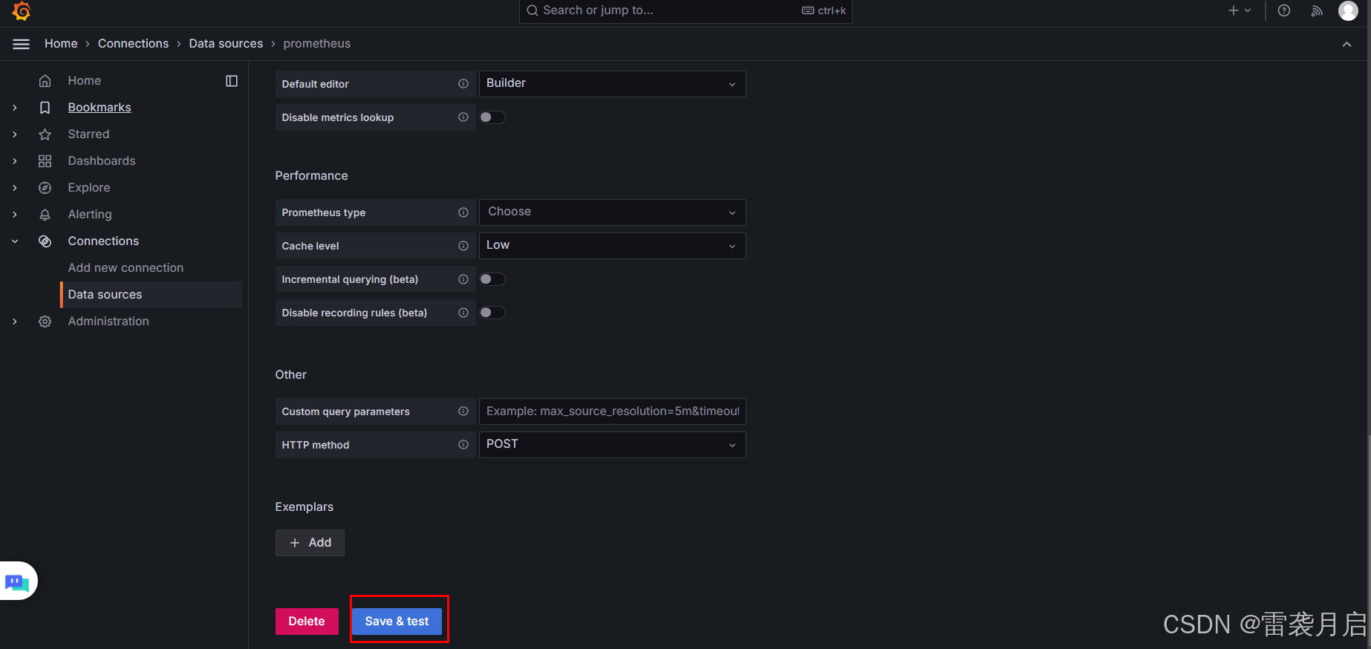The image size is (1371, 649).
Task: Click the dock sidebar panel icon
Action: [x=232, y=81]
